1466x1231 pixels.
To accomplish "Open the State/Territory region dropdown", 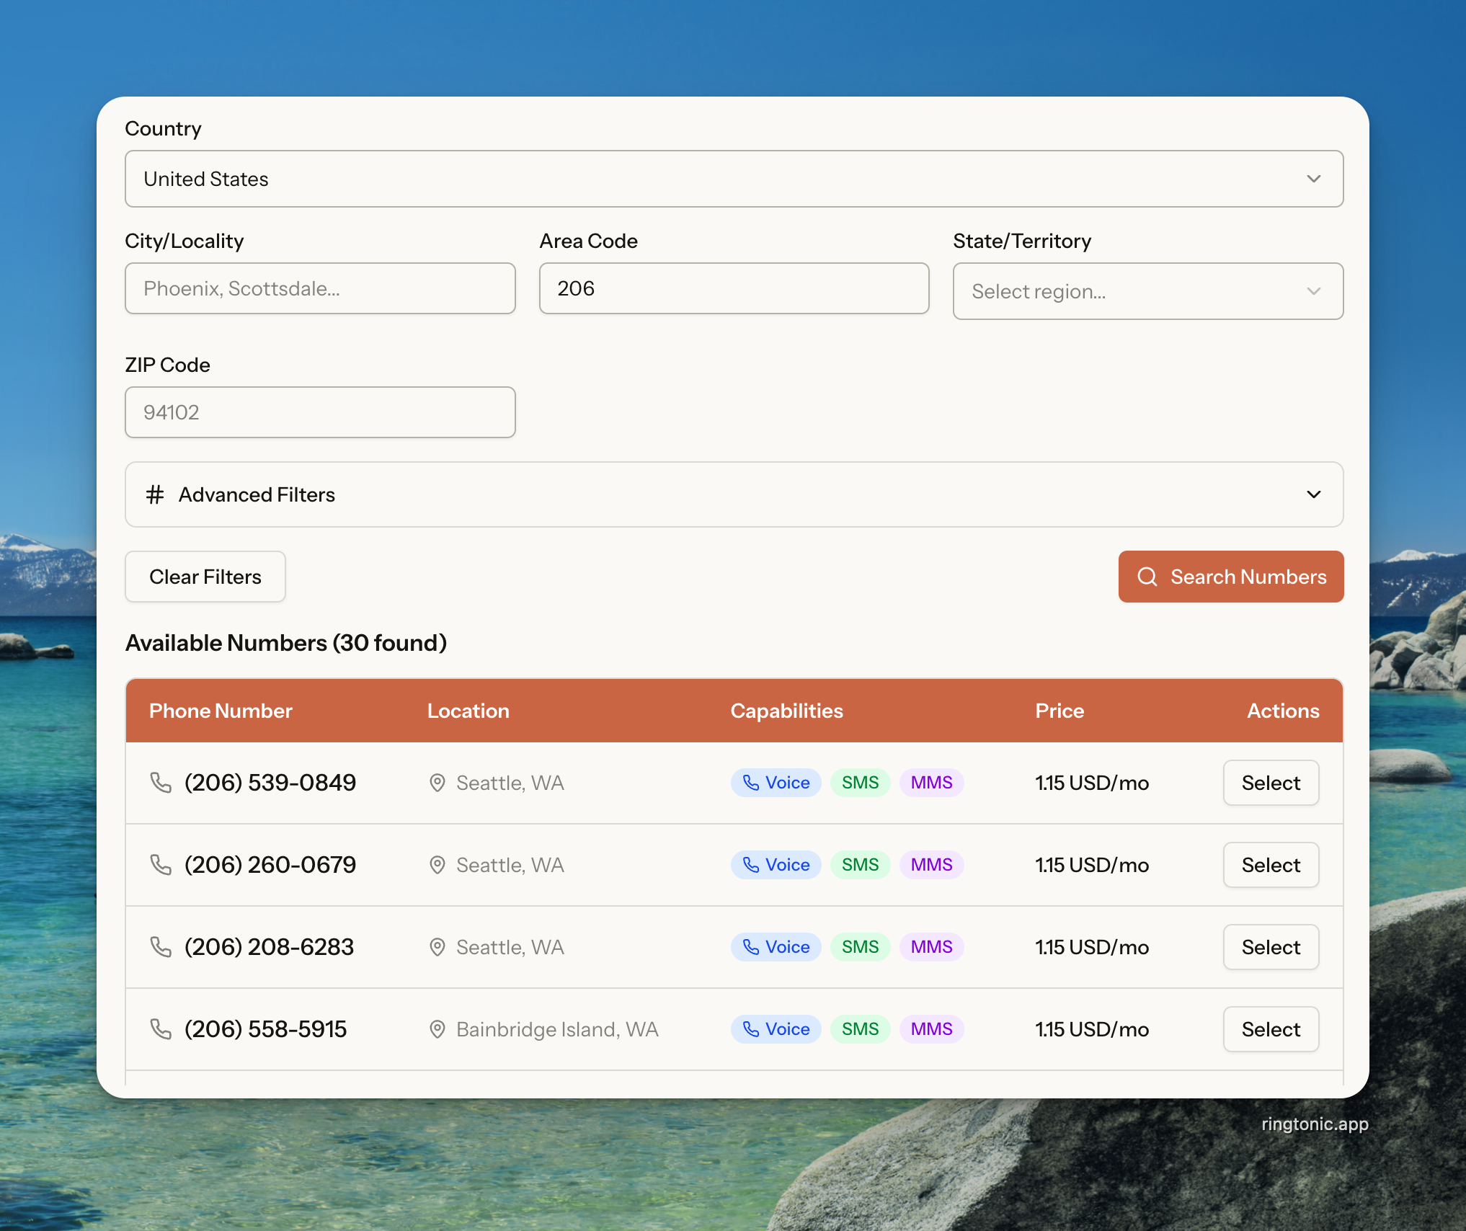I will point(1147,291).
